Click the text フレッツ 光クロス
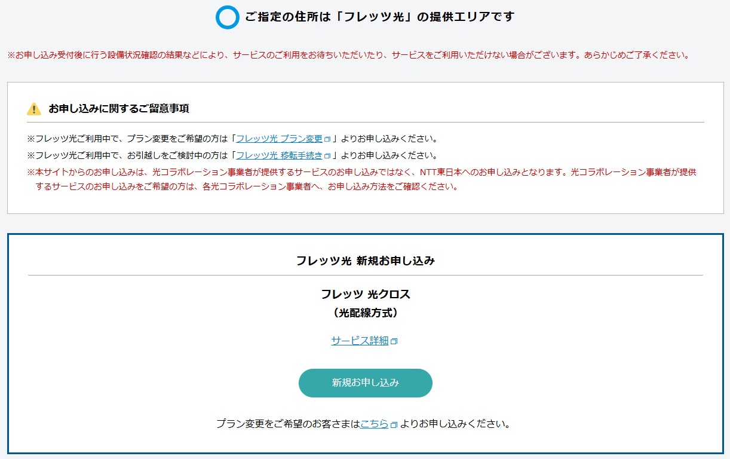Screen dimensions: 730x459 click(x=366, y=294)
